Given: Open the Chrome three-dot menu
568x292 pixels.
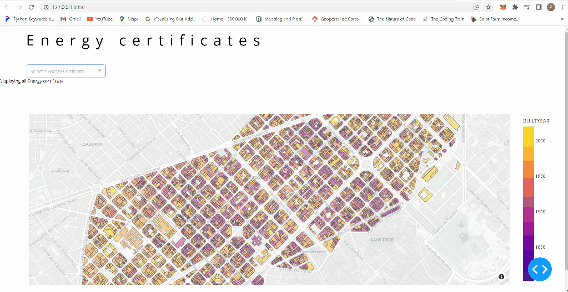Looking at the screenshot, I should click(562, 7).
